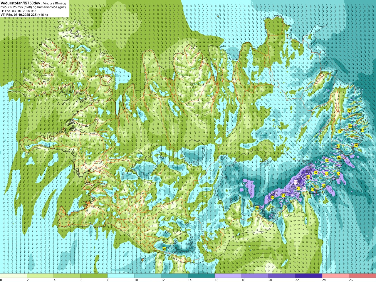Click the 'IT: Fös. 03. 10. 2025 06Z' line

(19, 11)
